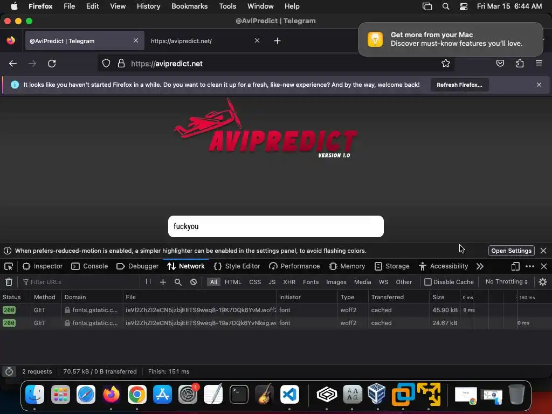Close the Developer Tools panel
This screenshot has width=552, height=414.
click(x=544, y=266)
